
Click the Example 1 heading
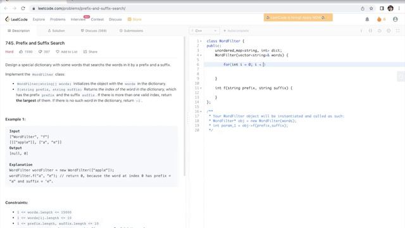click(x=15, y=120)
